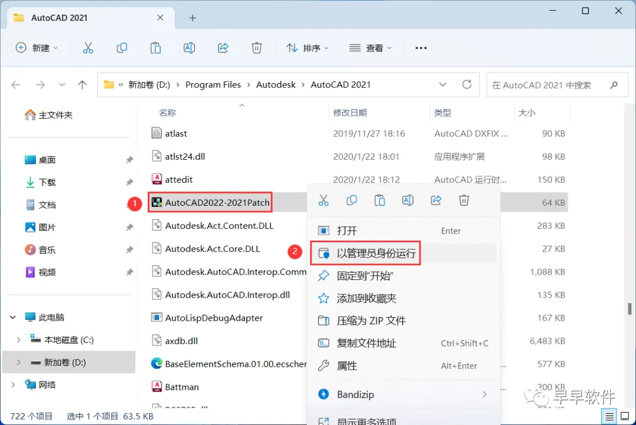Click the Copy icon in context menu

[x=352, y=200]
